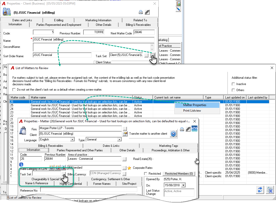Sort by the Last updated on column header

[235, 97]
